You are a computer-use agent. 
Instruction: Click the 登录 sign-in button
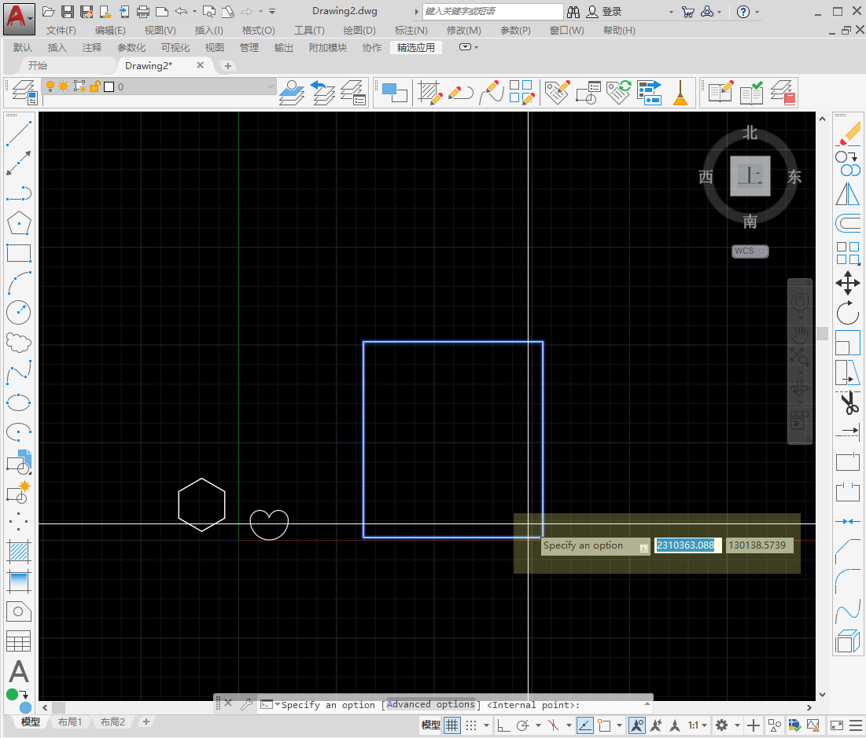[x=612, y=12]
